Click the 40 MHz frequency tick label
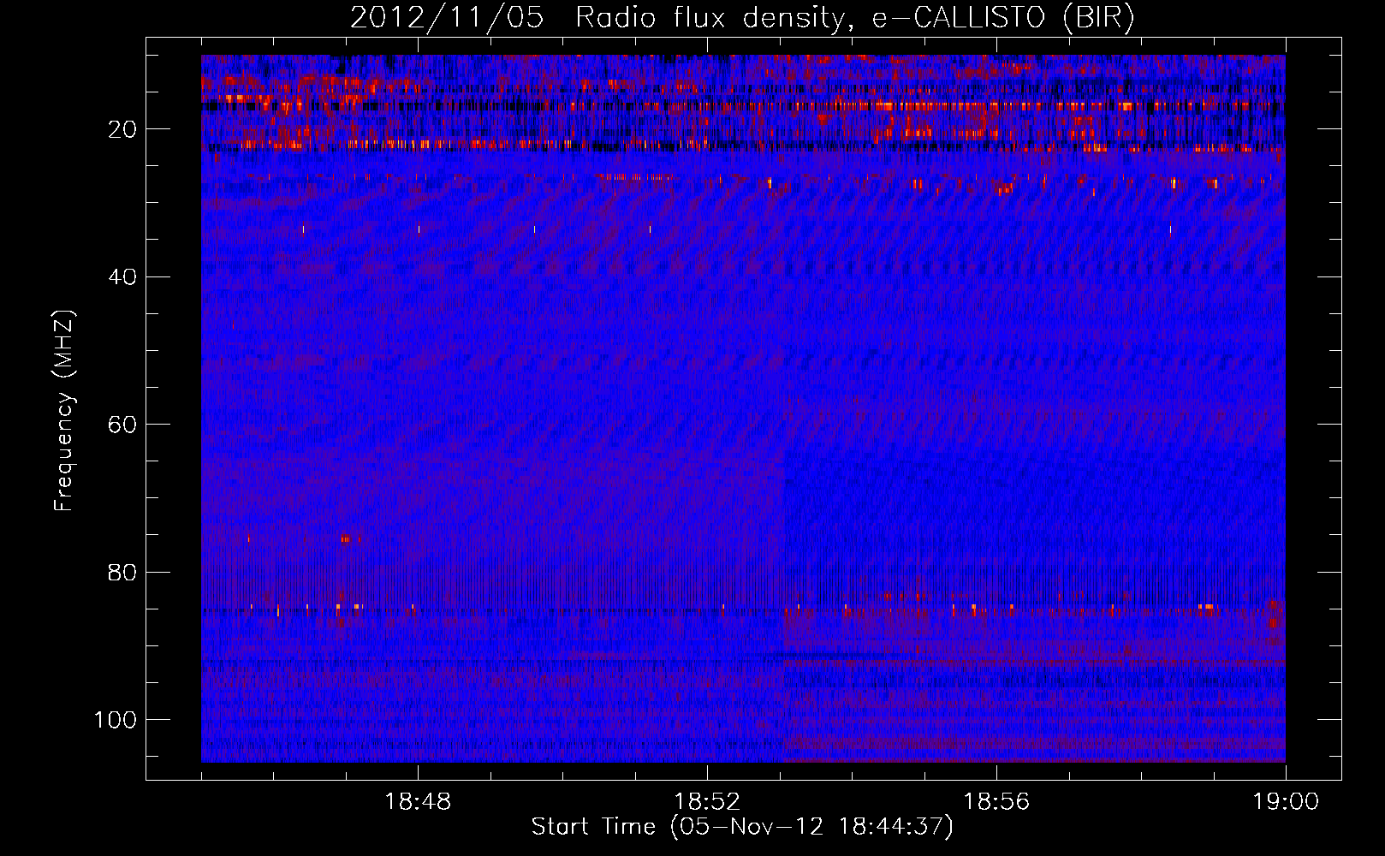 [x=123, y=276]
